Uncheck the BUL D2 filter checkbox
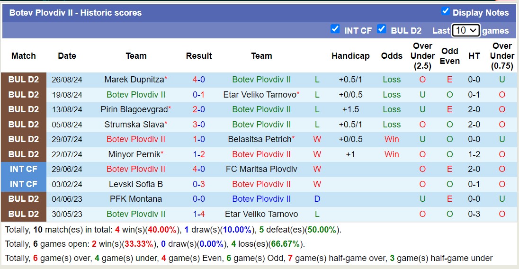The image size is (519, 269). coord(382,29)
